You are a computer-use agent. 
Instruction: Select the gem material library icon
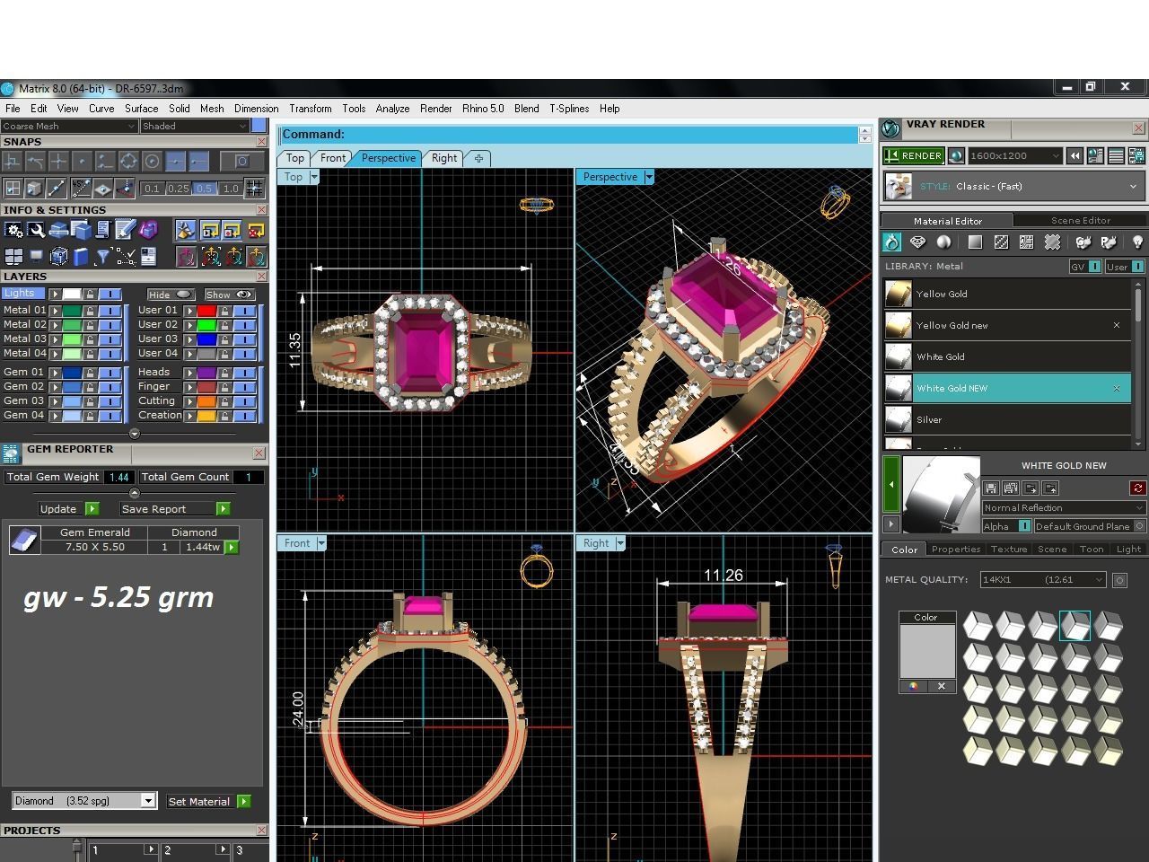917,242
